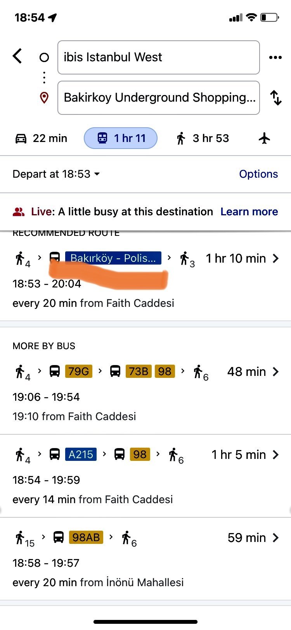This screenshot has width=291, height=630.
Task: Expand the 59 min route chevron
Action: (x=275, y=538)
